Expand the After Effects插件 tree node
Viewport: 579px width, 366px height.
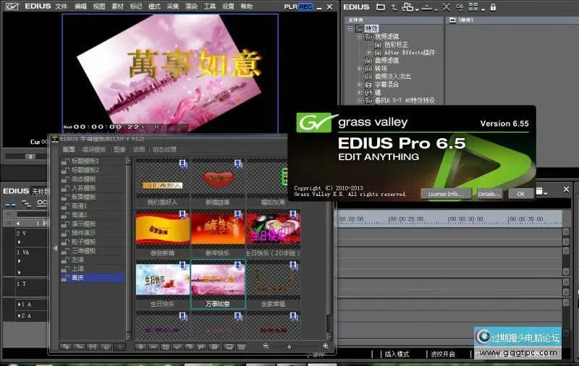(x=369, y=53)
